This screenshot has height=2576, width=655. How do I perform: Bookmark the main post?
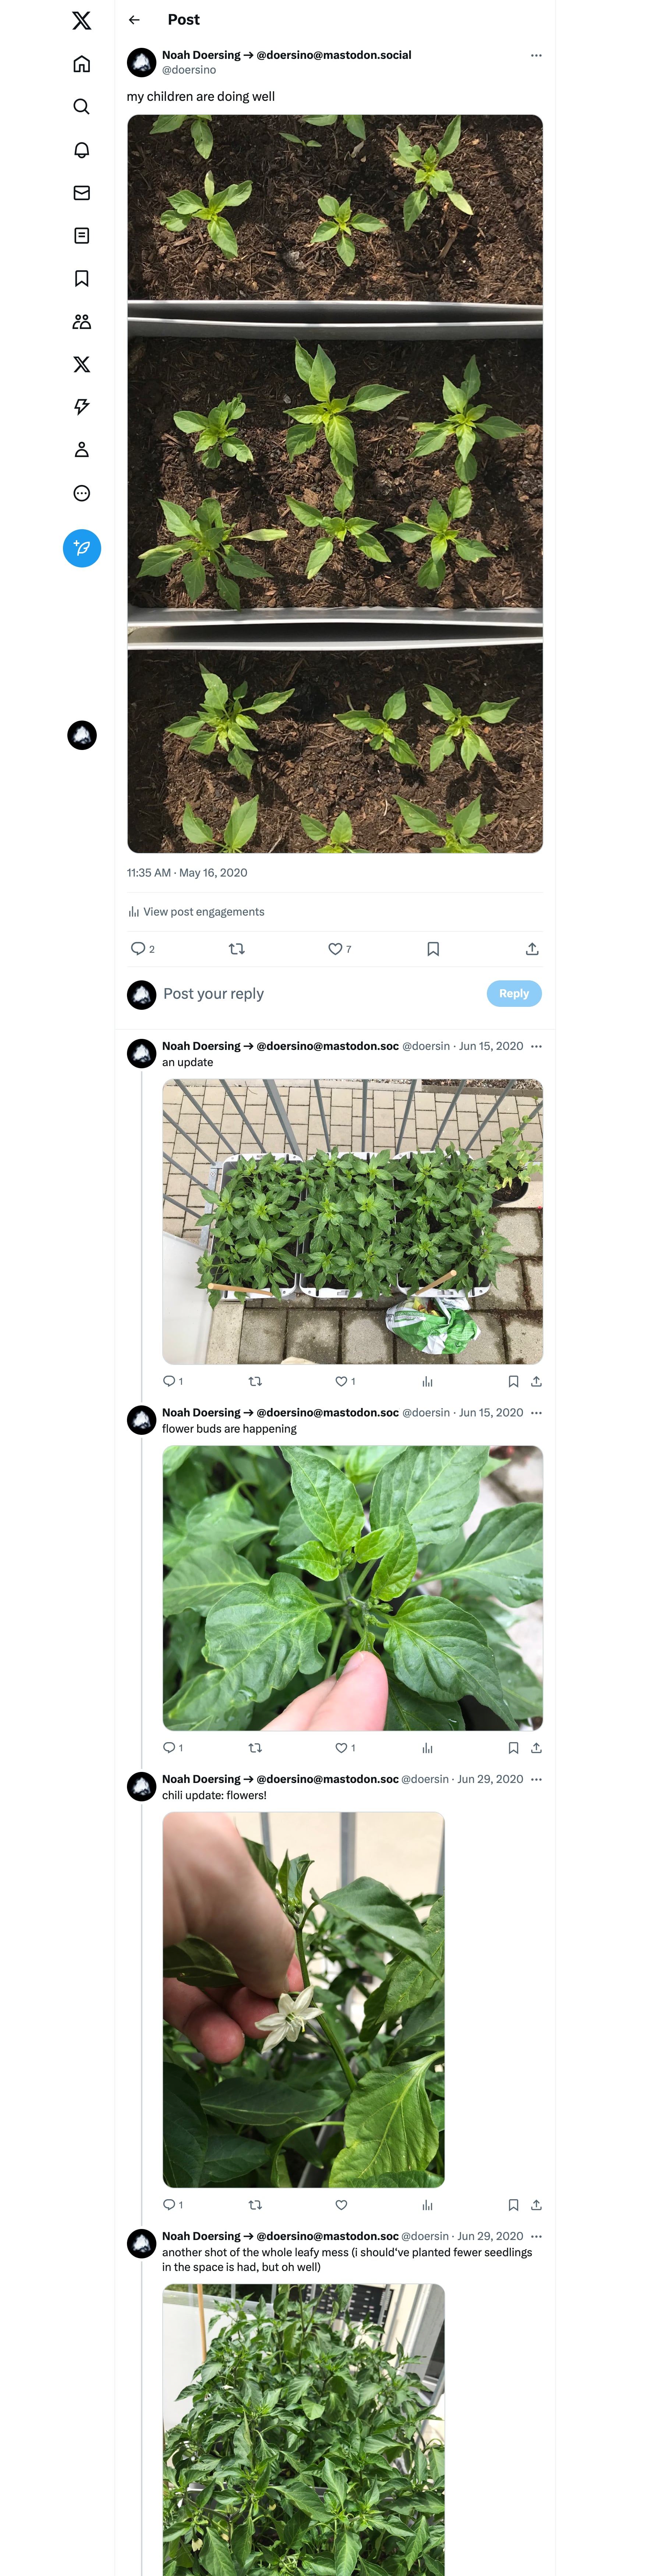(x=433, y=949)
